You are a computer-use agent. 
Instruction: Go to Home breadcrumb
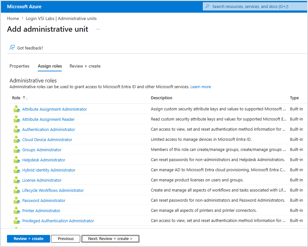[x=13, y=18]
